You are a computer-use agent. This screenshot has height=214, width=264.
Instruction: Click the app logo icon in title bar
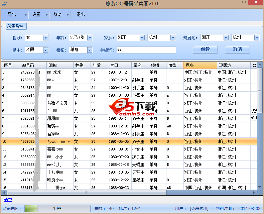pos(4,4)
